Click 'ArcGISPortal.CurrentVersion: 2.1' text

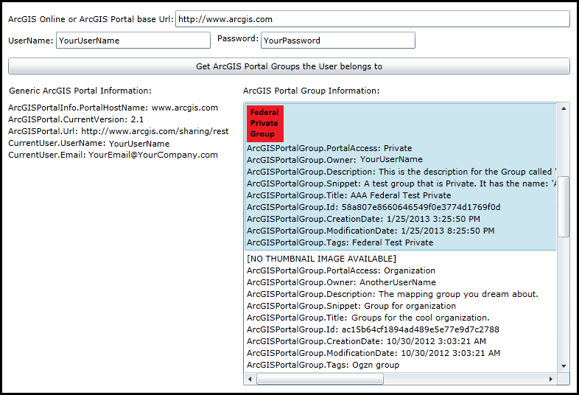[x=76, y=119]
